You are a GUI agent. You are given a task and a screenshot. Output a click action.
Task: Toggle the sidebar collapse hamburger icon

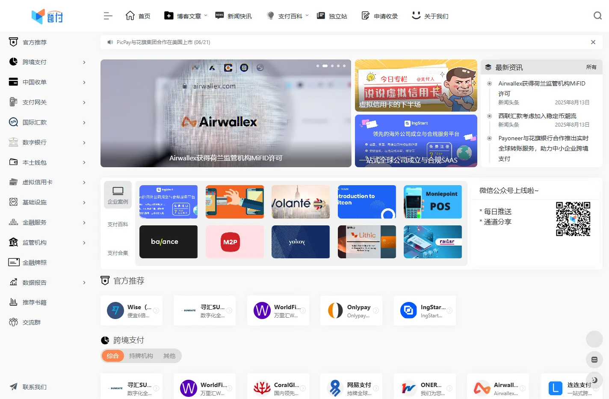[x=108, y=16]
